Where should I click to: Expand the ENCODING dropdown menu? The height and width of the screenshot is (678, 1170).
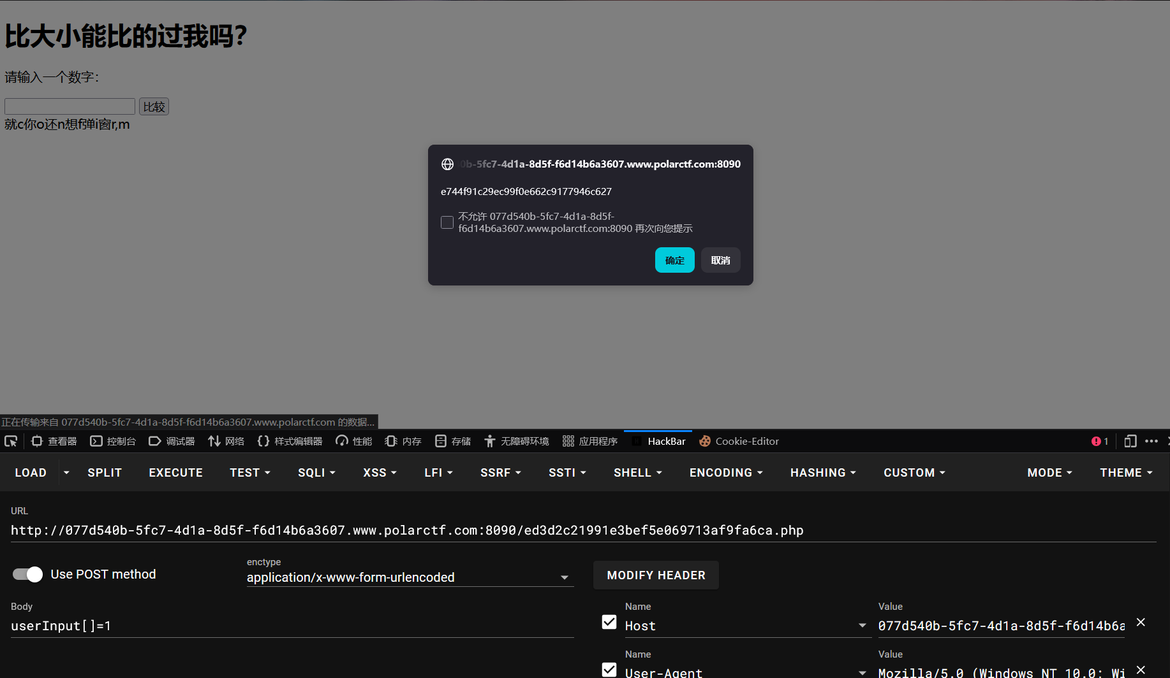[726, 472]
